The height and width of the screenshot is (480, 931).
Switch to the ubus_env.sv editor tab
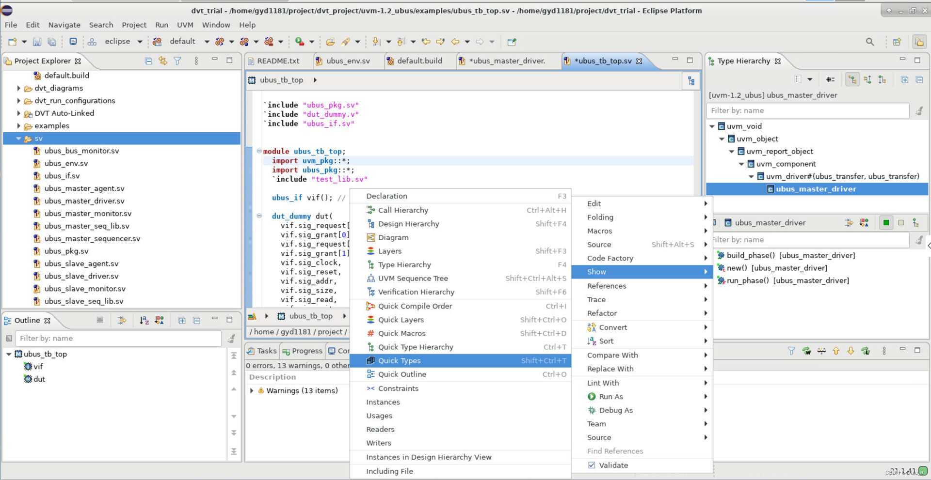click(x=348, y=61)
